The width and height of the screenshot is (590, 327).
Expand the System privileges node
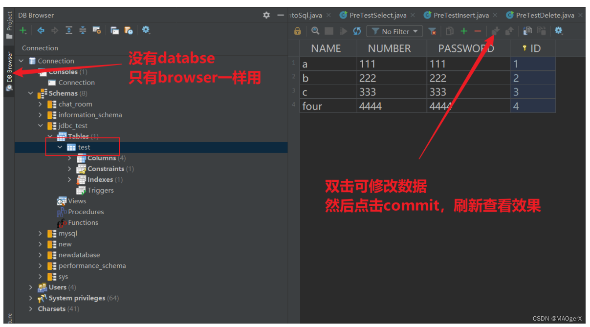(x=31, y=298)
